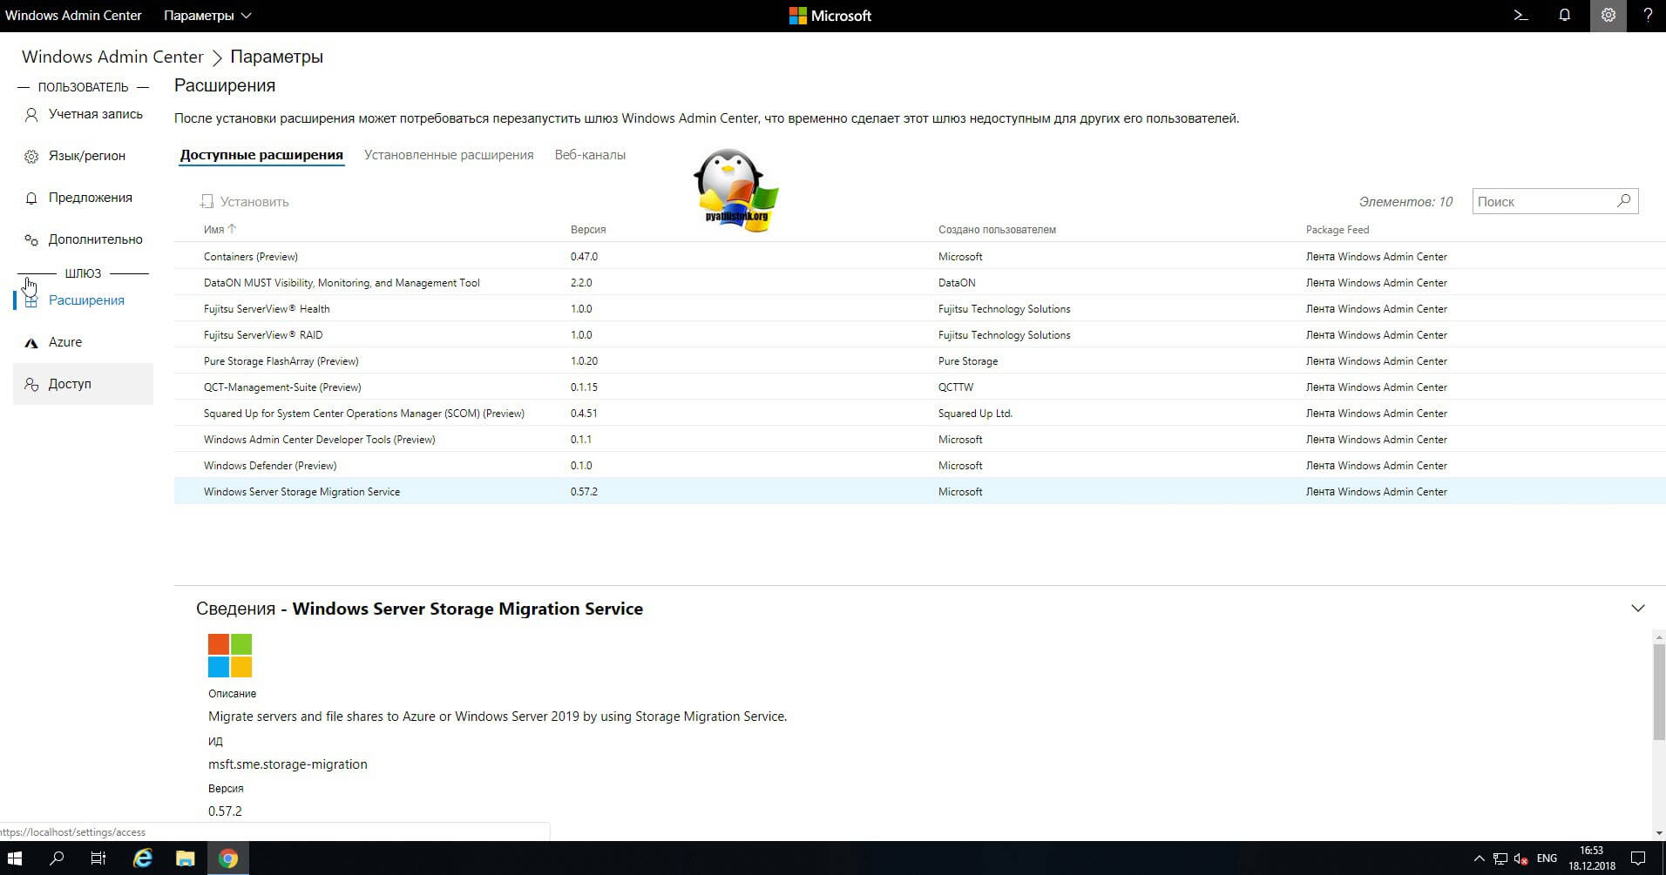Click msft.sme.storage-migration ID text
Viewport: 1666px width, 875px height.
(x=288, y=764)
